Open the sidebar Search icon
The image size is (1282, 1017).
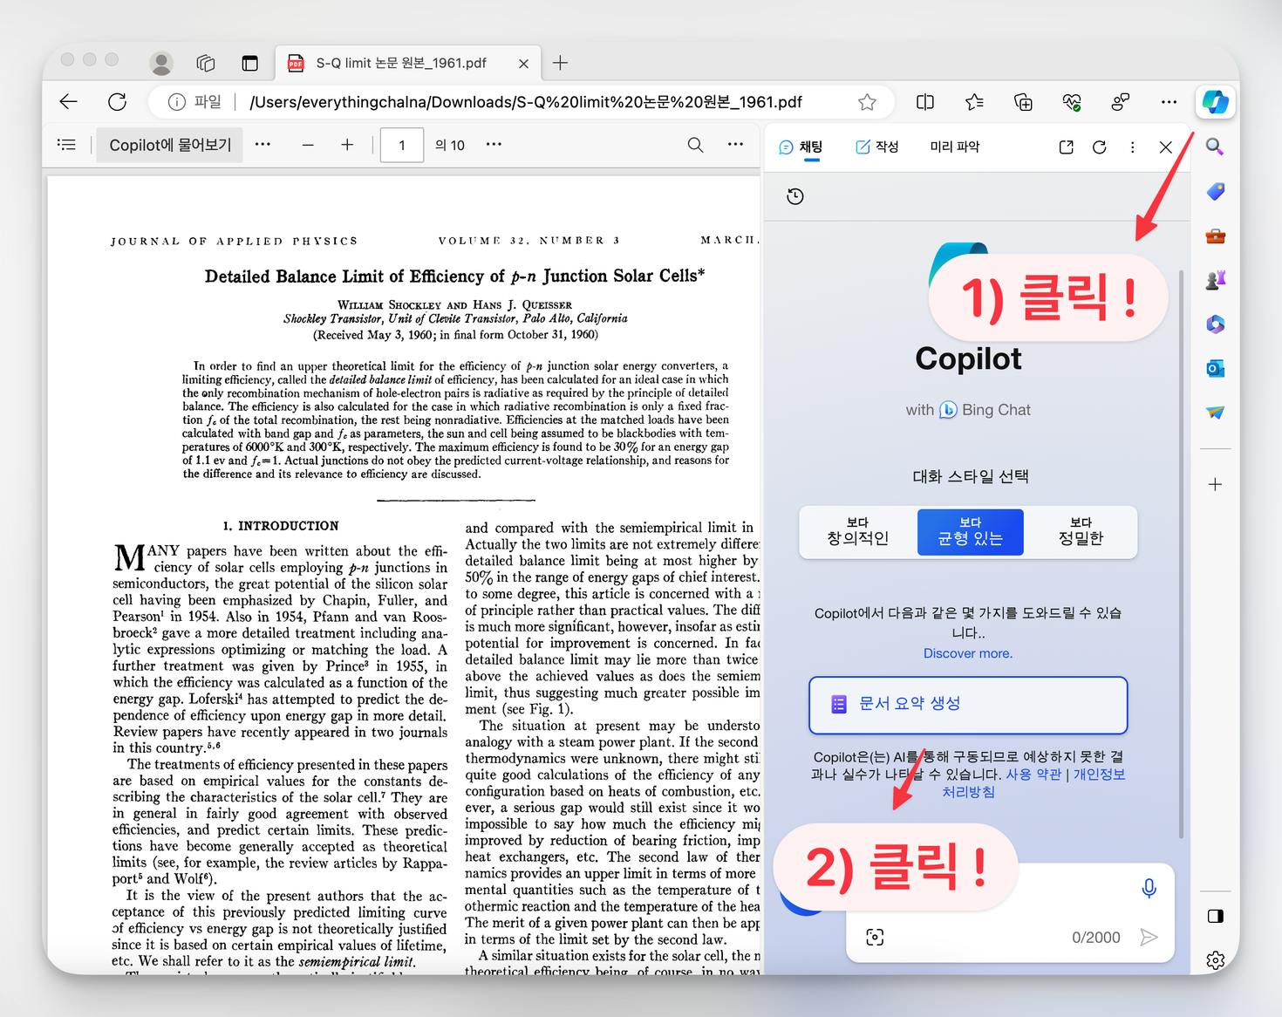click(1215, 147)
